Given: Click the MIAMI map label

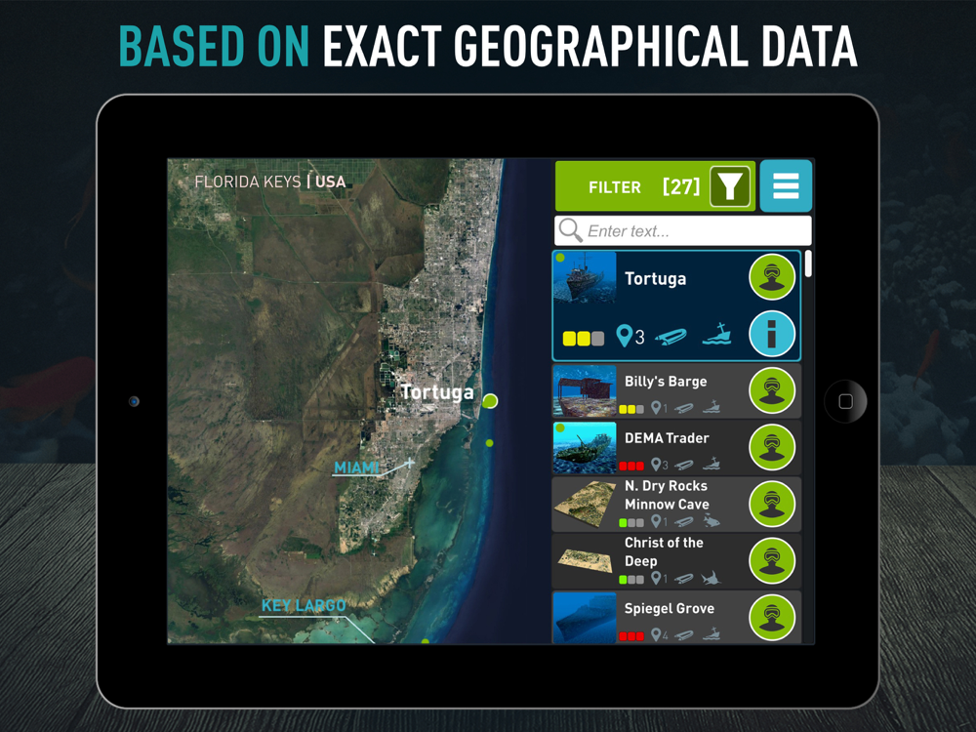Looking at the screenshot, I should 356,468.
